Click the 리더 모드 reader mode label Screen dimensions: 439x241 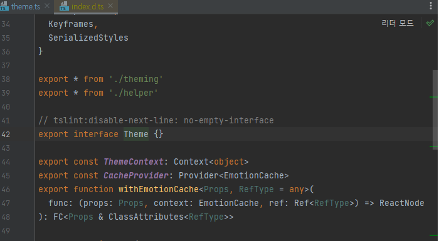[x=398, y=23]
